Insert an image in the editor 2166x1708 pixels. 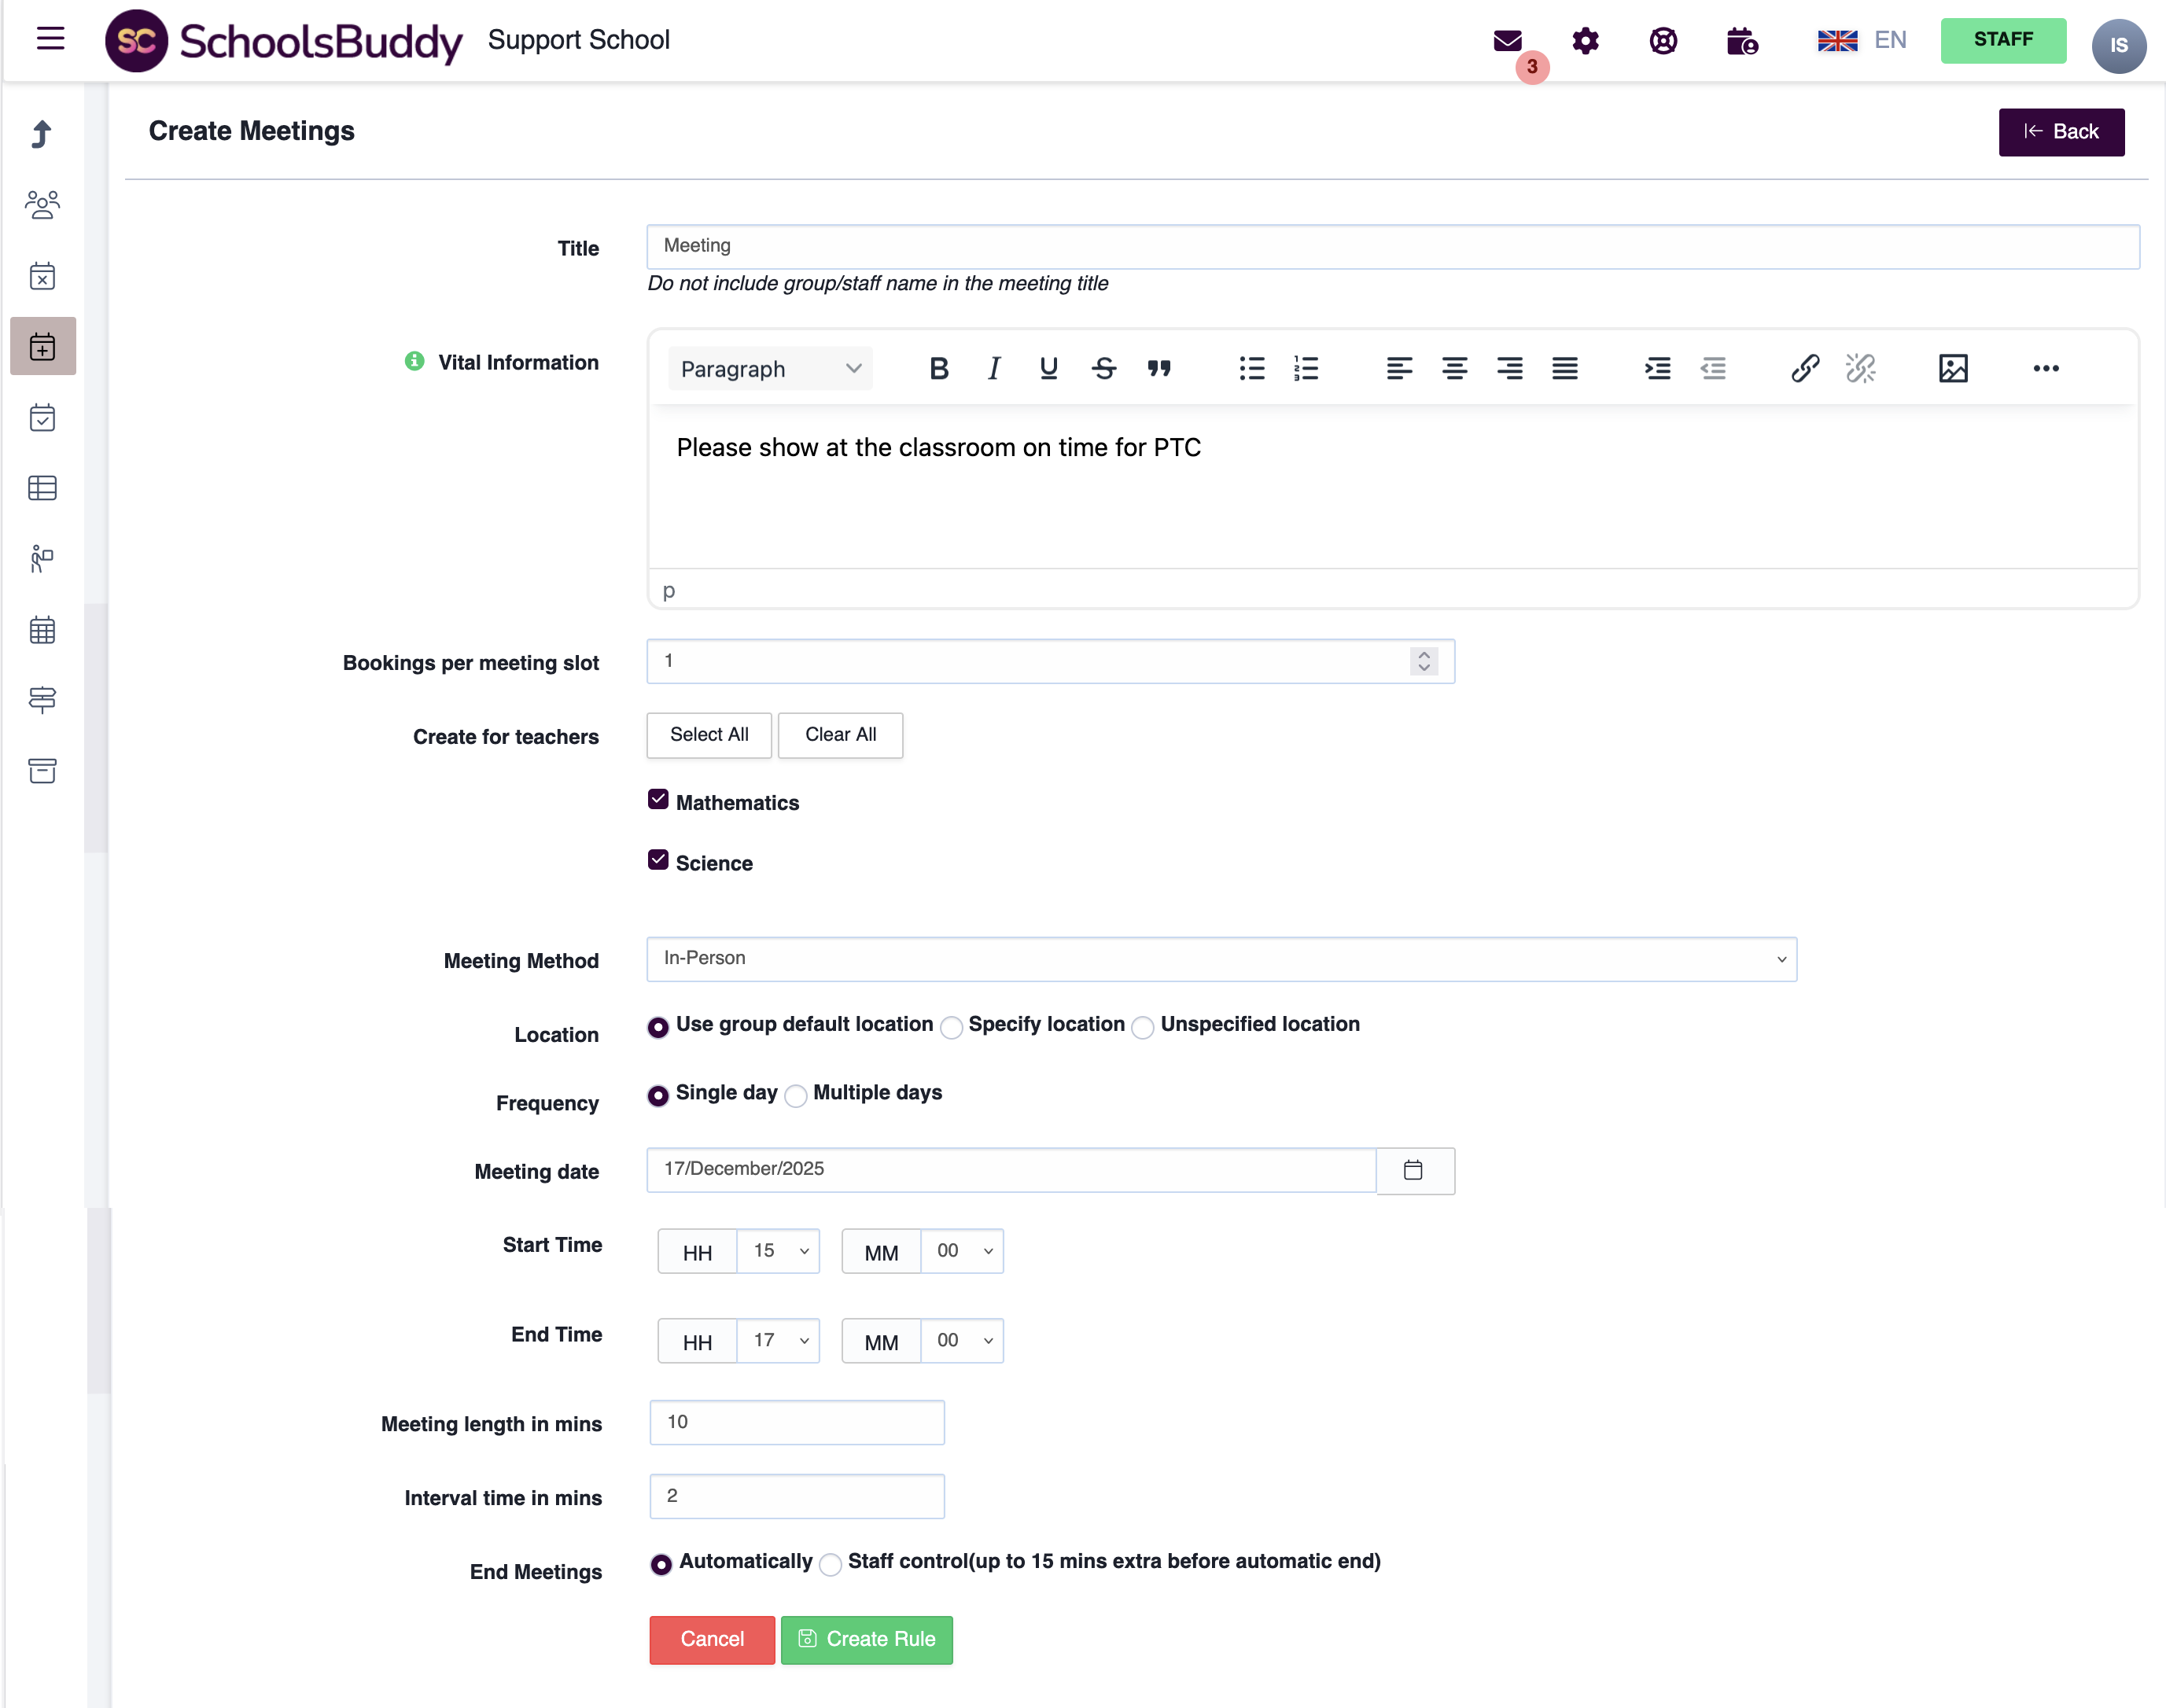click(1952, 369)
